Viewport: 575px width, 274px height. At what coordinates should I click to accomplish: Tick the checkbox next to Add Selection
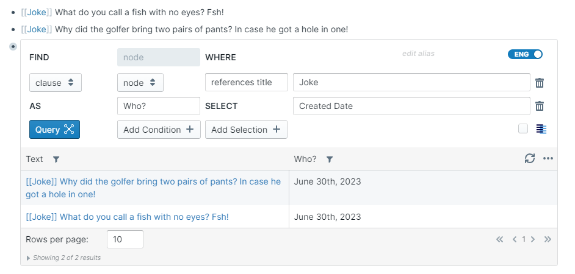(x=523, y=128)
